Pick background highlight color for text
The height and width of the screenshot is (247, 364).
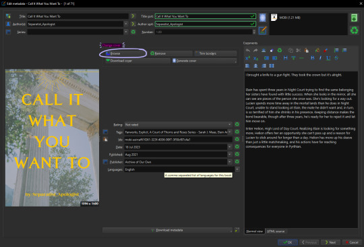(317, 50)
